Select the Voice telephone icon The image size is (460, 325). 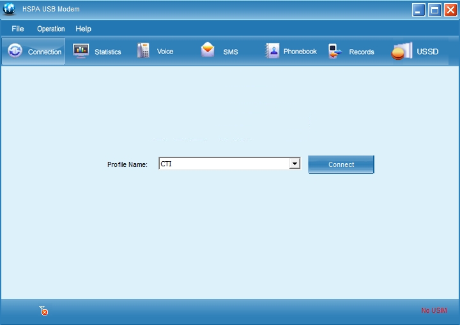point(143,50)
